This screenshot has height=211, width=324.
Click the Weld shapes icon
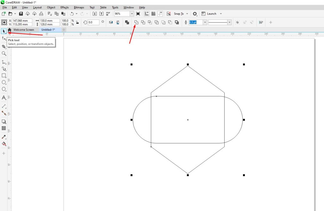click(x=136, y=22)
